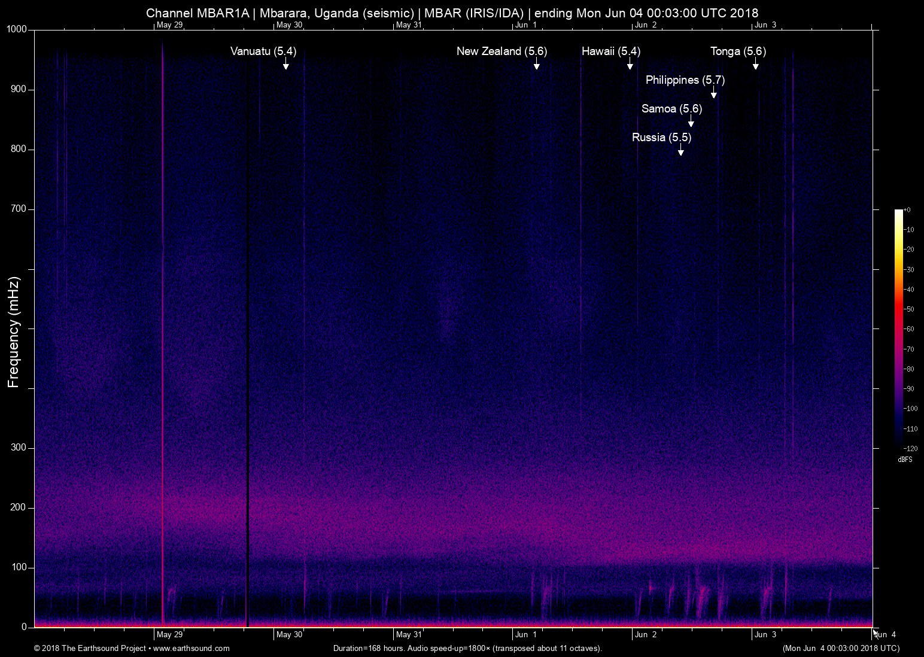Image resolution: width=924 pixels, height=657 pixels.
Task: Click the Tonga (5.6) earthquake label
Action: pyautogui.click(x=738, y=51)
